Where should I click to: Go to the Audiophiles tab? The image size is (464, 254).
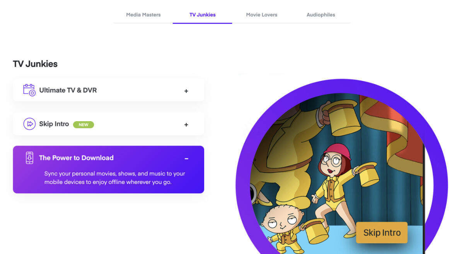(x=321, y=15)
